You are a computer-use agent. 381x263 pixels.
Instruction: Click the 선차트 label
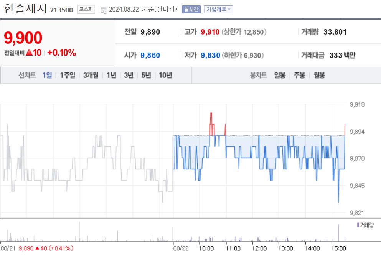(x=27, y=75)
